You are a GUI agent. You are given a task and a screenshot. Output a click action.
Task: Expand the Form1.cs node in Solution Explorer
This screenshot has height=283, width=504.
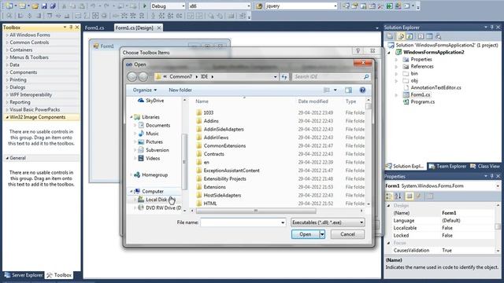396,95
